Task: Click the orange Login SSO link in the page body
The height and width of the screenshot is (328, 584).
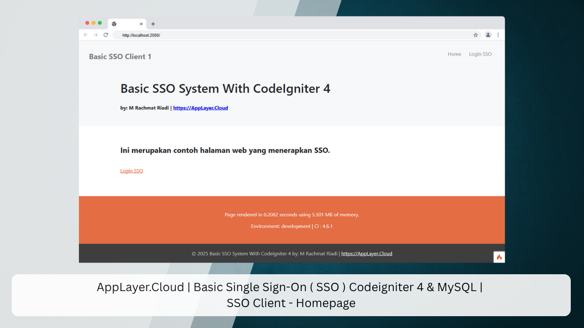Action: pos(132,171)
